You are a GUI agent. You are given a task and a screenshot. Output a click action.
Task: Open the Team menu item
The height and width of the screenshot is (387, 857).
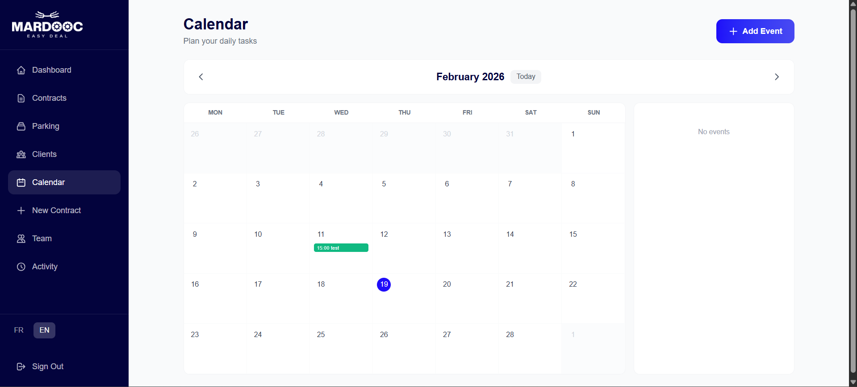click(64, 239)
